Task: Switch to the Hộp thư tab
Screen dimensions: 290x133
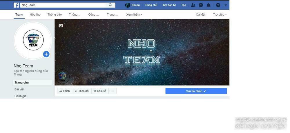Action: click(35, 14)
